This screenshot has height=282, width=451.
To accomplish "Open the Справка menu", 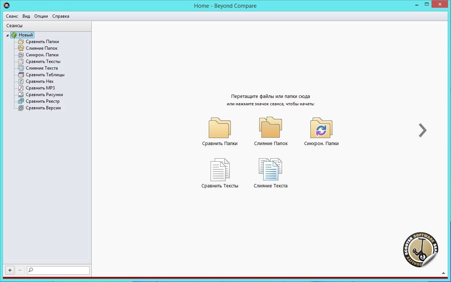I will [61, 16].
